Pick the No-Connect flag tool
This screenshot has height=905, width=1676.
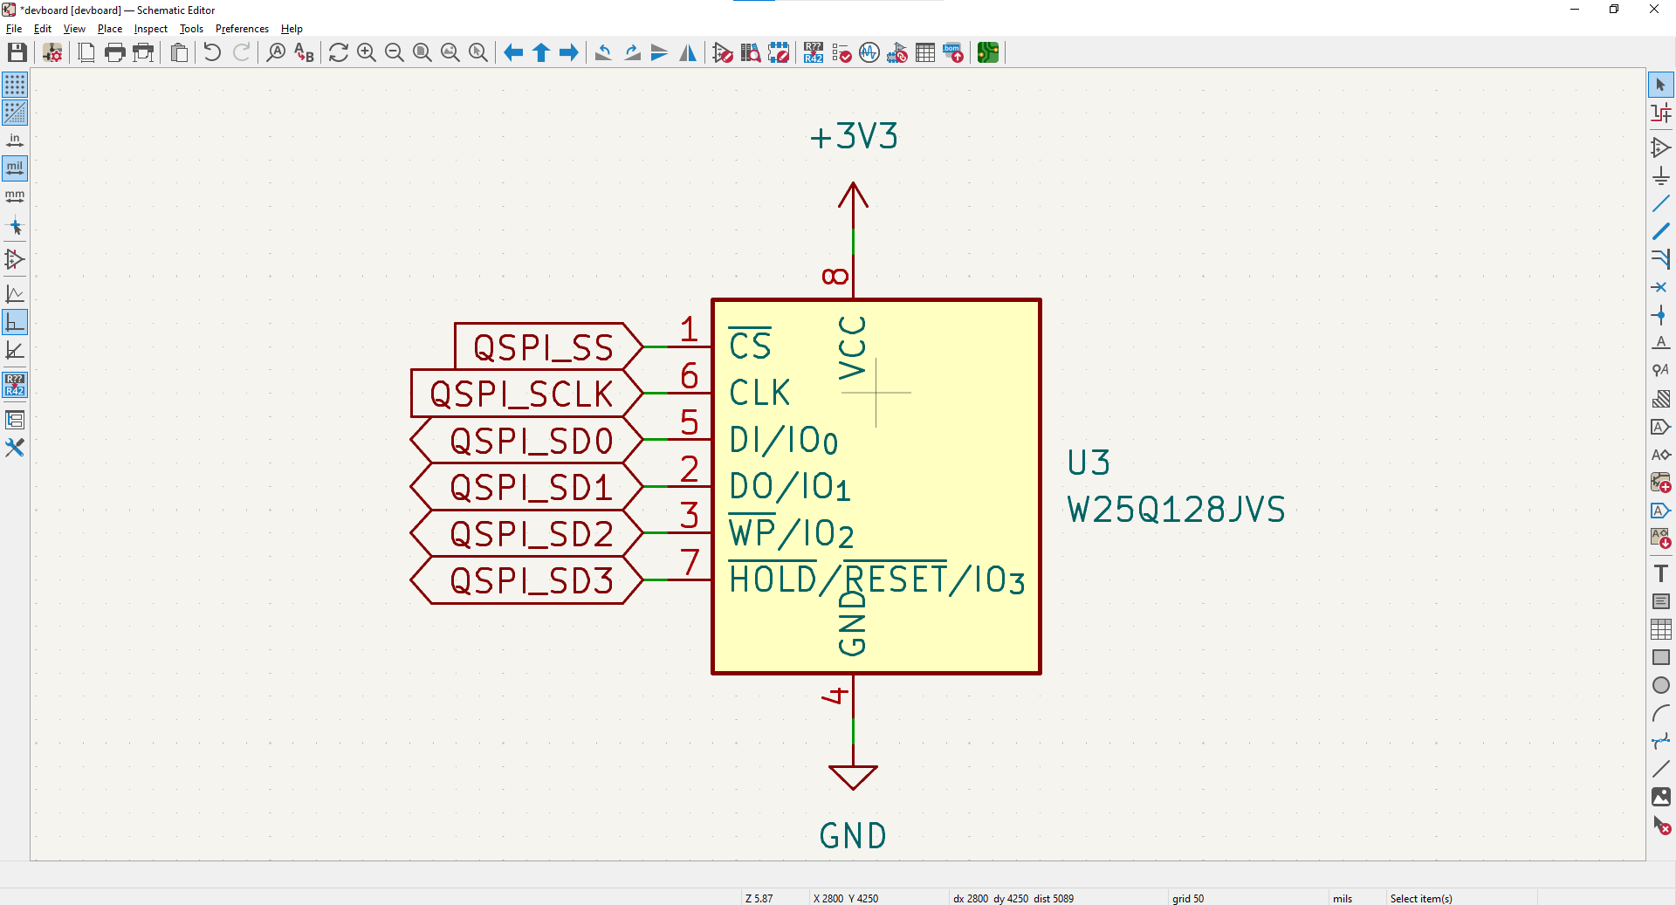pyautogui.click(x=1660, y=287)
